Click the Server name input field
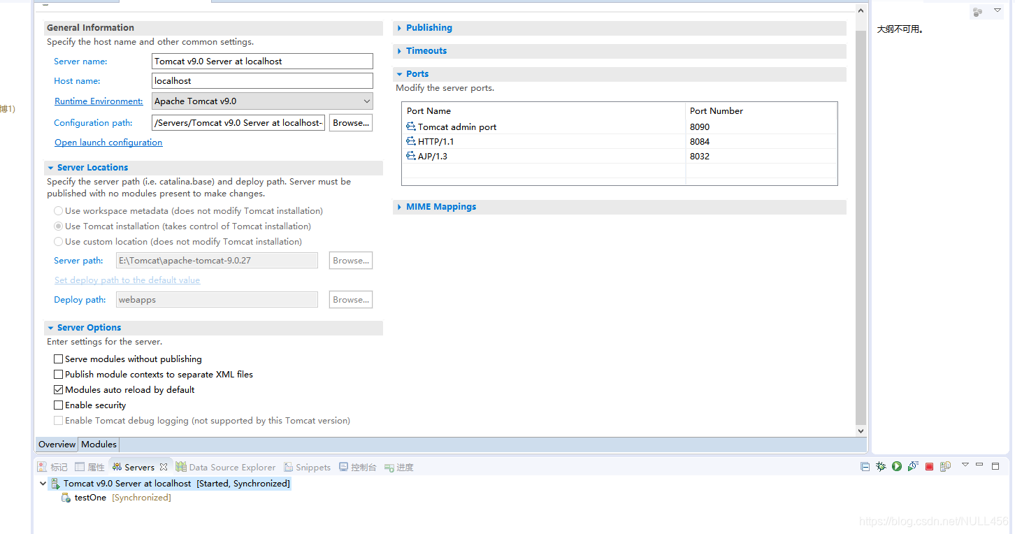 pos(262,62)
